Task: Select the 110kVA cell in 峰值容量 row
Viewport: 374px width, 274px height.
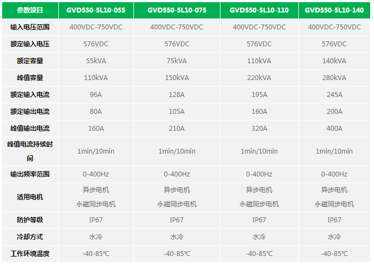Action: pyautogui.click(x=96, y=78)
